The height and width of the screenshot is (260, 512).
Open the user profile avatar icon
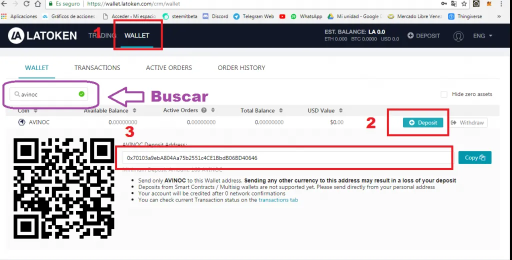click(458, 36)
